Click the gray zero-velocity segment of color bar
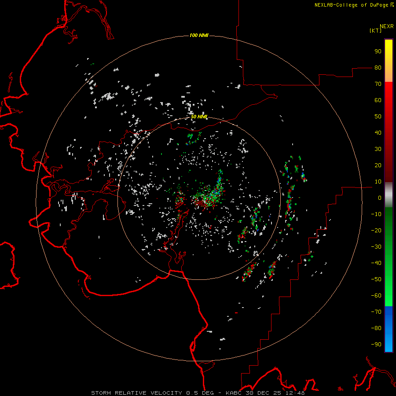The height and width of the screenshot is (396, 396). click(x=389, y=195)
